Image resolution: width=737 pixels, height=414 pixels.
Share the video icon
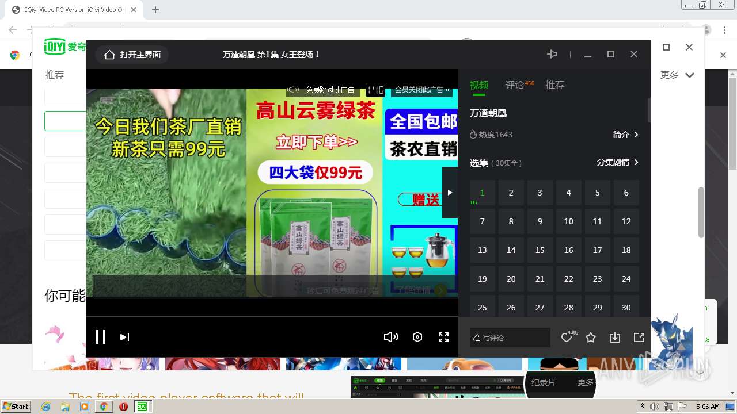point(639,338)
